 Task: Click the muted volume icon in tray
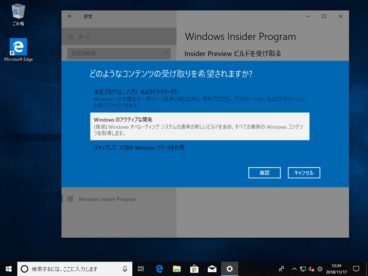pos(311,269)
